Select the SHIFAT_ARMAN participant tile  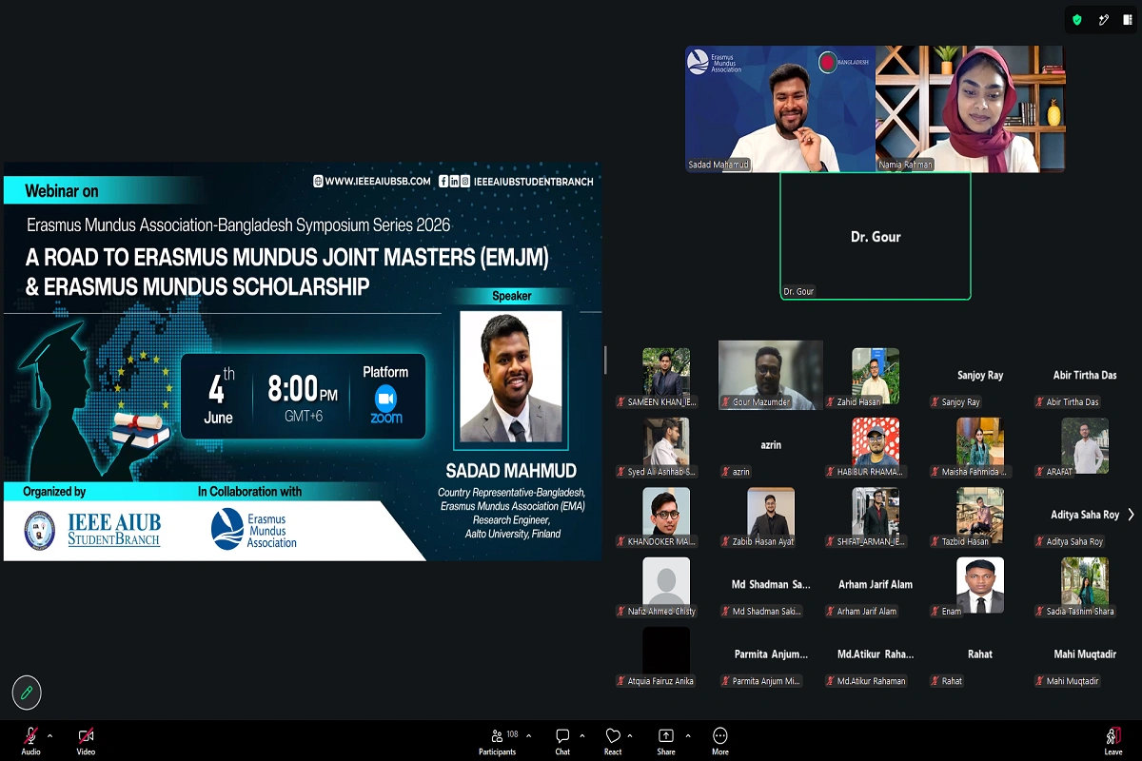[x=876, y=517]
